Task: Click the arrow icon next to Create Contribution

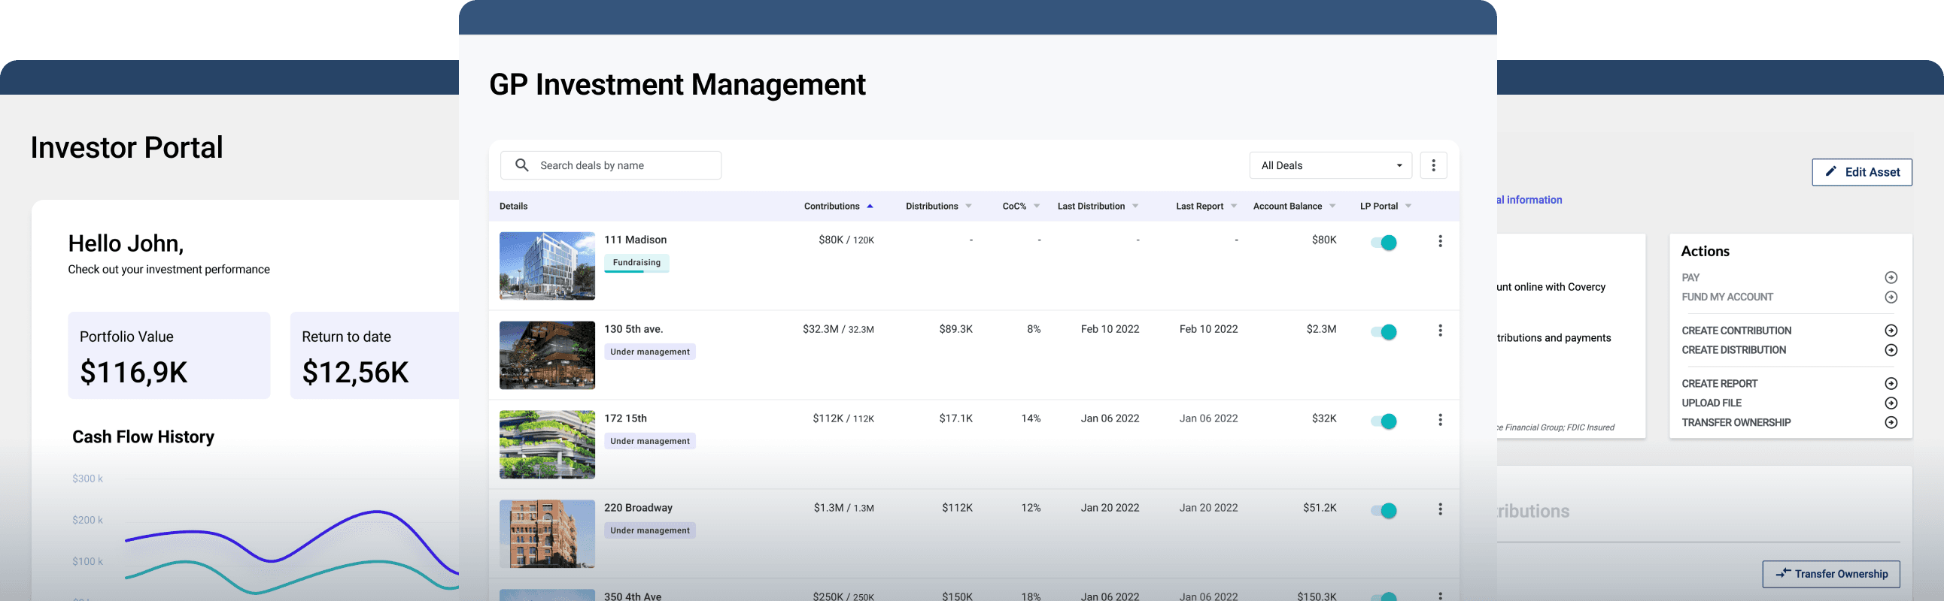Action: 1891,331
